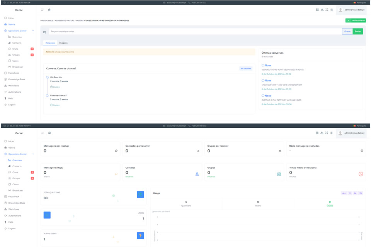Click Ver detalhes for the conversation
Image resolution: width=371 pixels, height=247 pixels.
[246, 68]
